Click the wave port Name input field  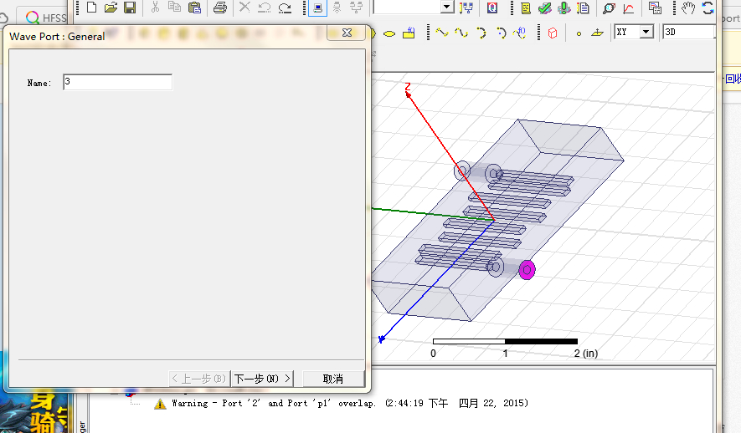(117, 82)
